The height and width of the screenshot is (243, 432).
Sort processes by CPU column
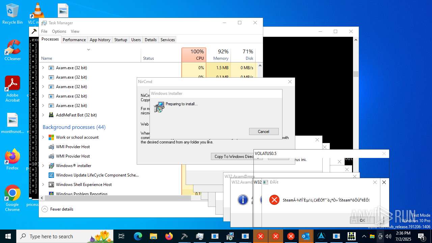click(x=194, y=55)
